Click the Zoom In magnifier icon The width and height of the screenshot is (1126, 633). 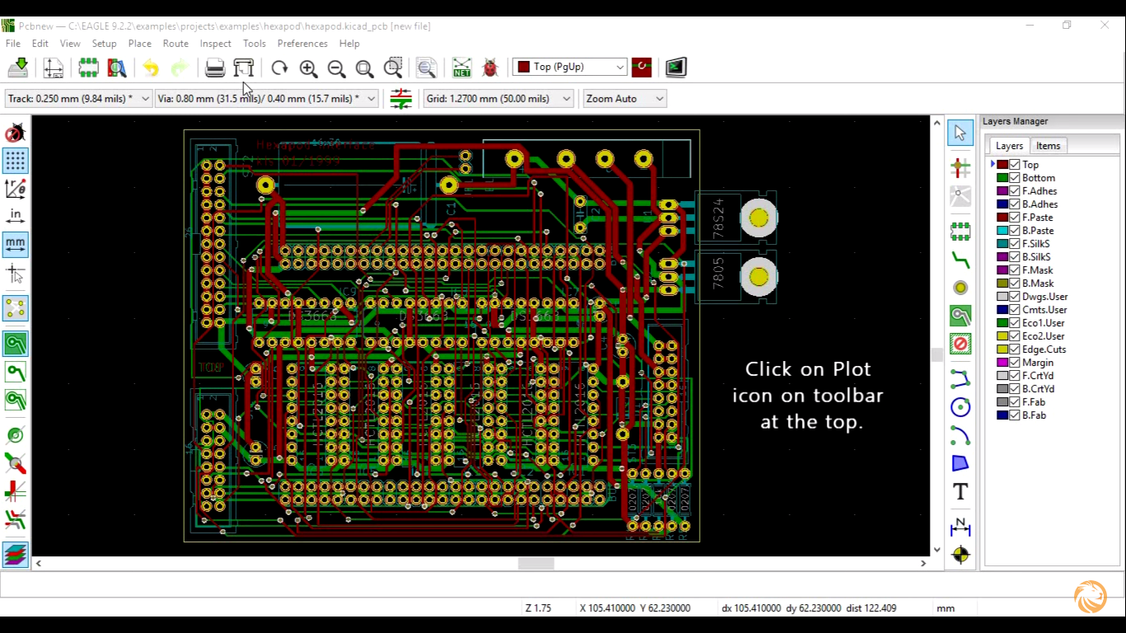[x=308, y=68]
